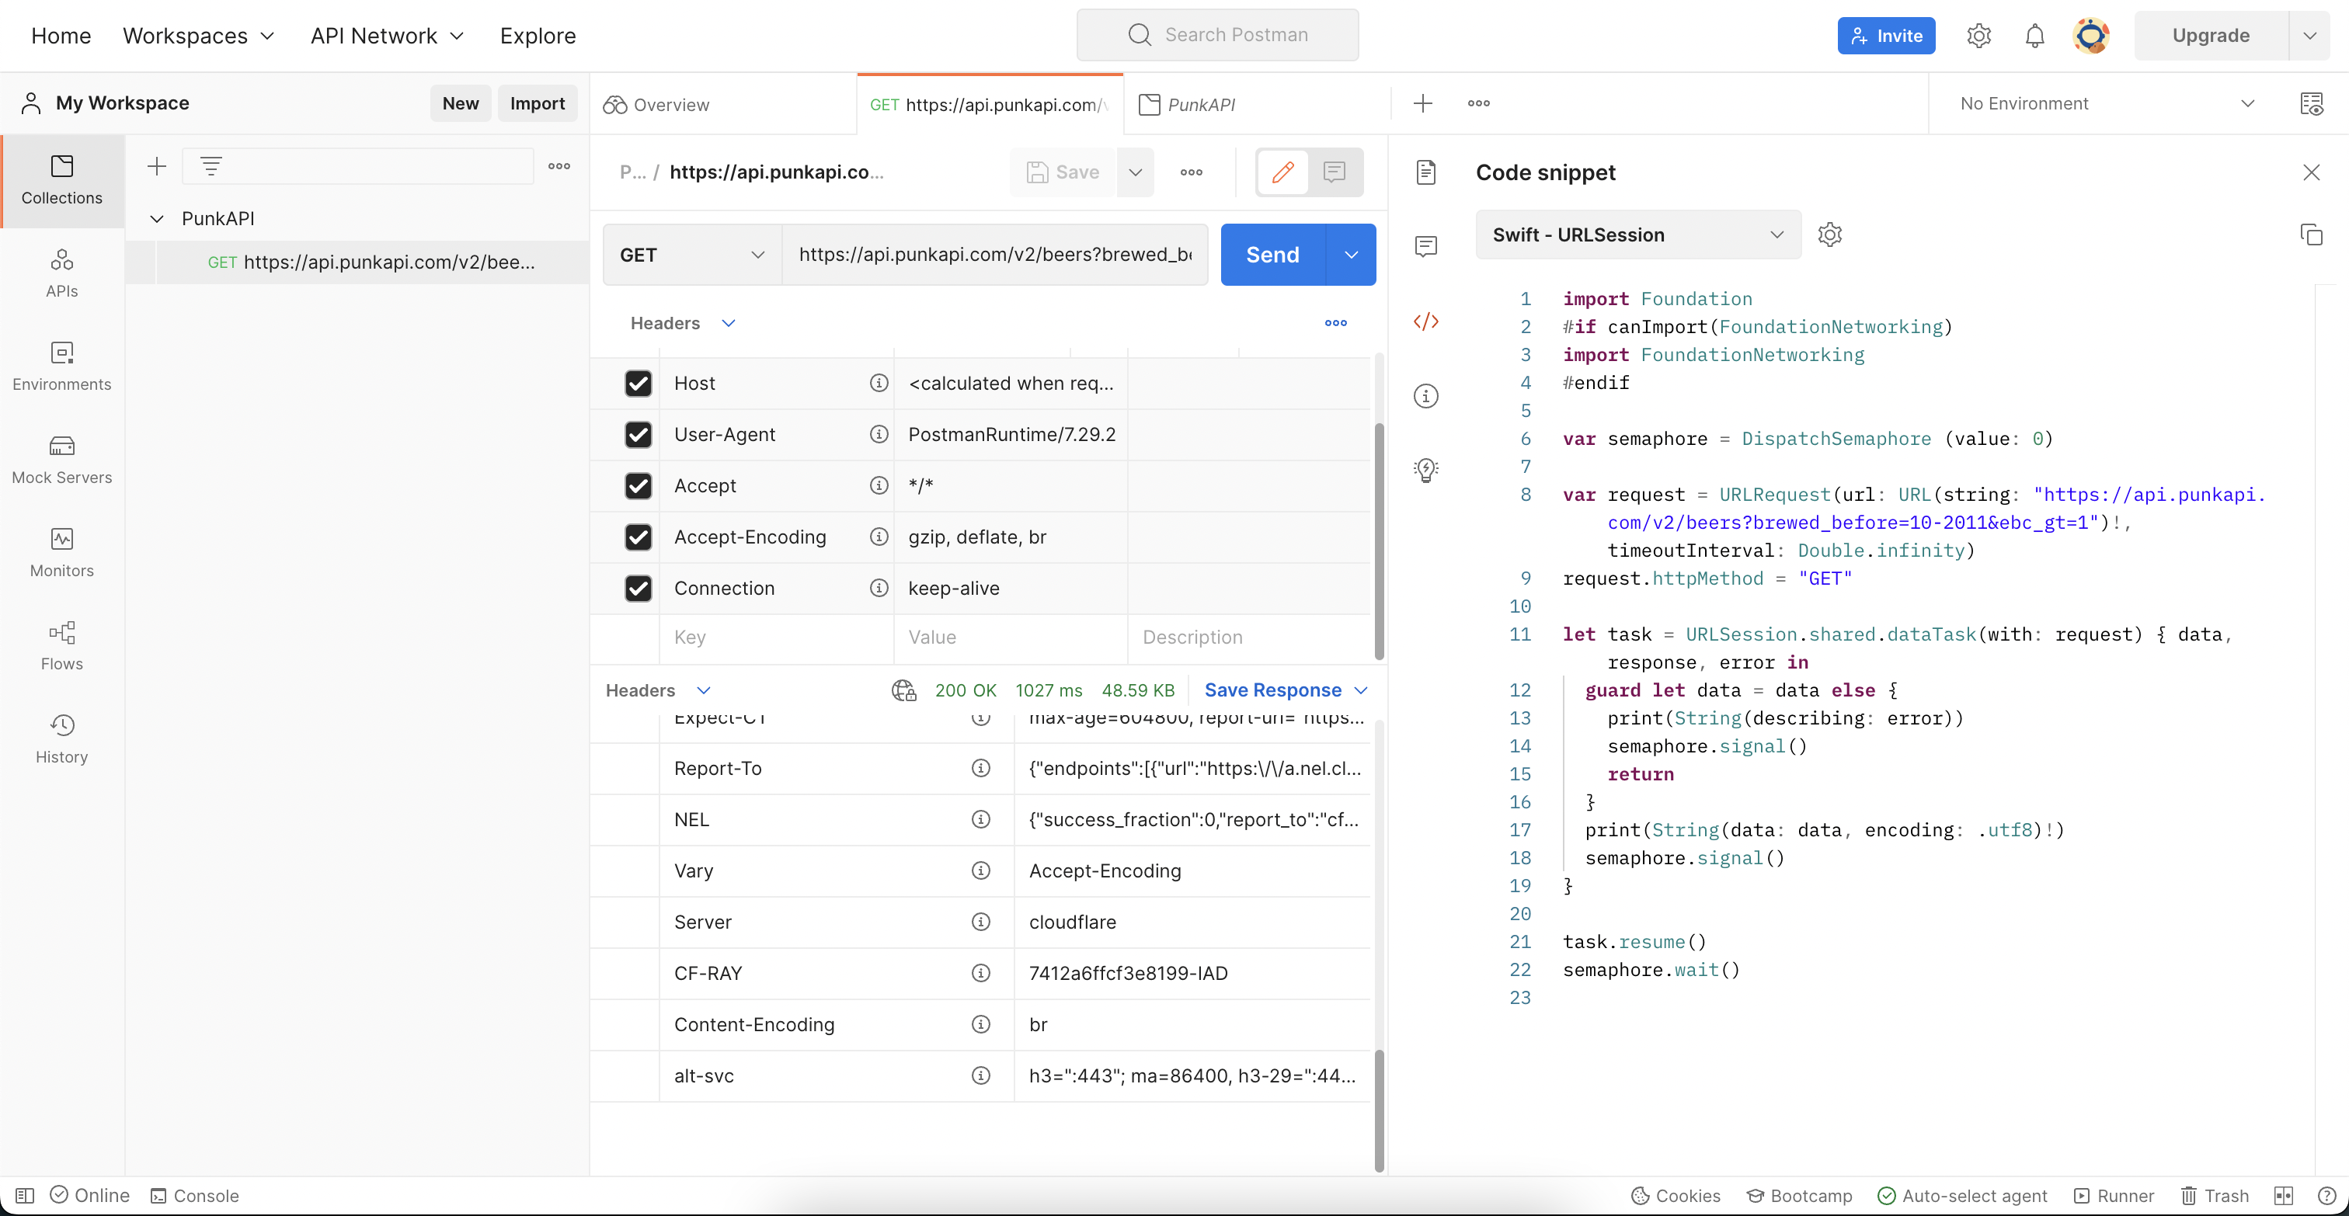Go to Home
This screenshot has height=1216, width=2349.
pos(61,36)
